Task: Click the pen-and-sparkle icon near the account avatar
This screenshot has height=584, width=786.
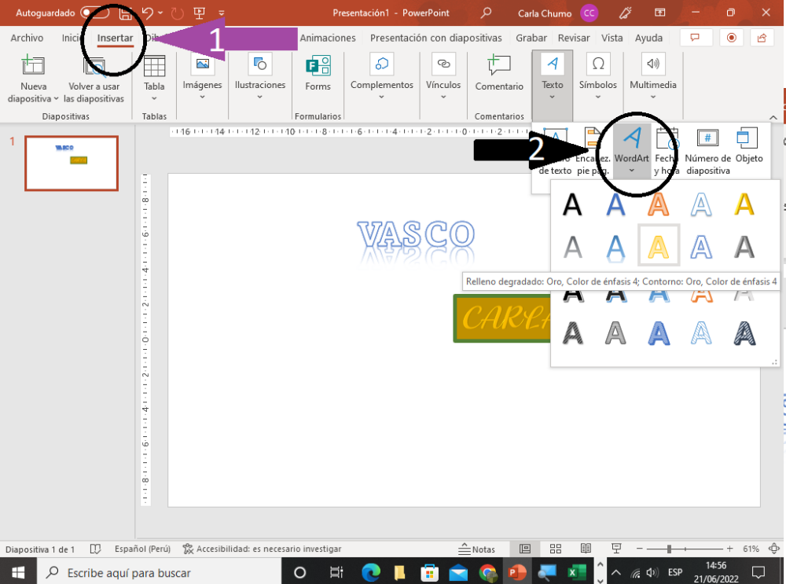Action: (625, 13)
